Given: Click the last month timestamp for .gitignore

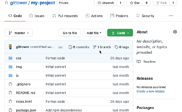Looking at the screenshot, I should click(121, 84).
